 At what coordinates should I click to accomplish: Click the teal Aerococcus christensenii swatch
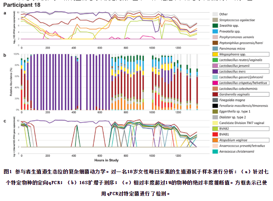[x=215, y=152]
